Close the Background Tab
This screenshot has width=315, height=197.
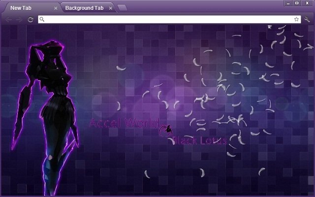(x=110, y=8)
